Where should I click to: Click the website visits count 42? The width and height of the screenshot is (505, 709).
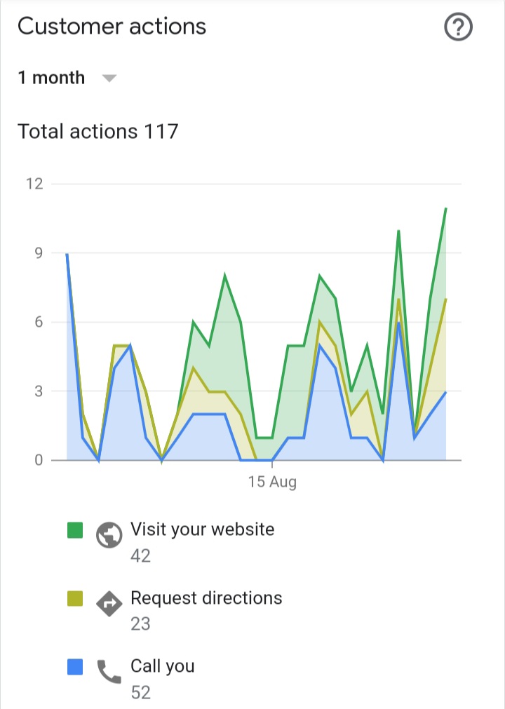click(140, 555)
